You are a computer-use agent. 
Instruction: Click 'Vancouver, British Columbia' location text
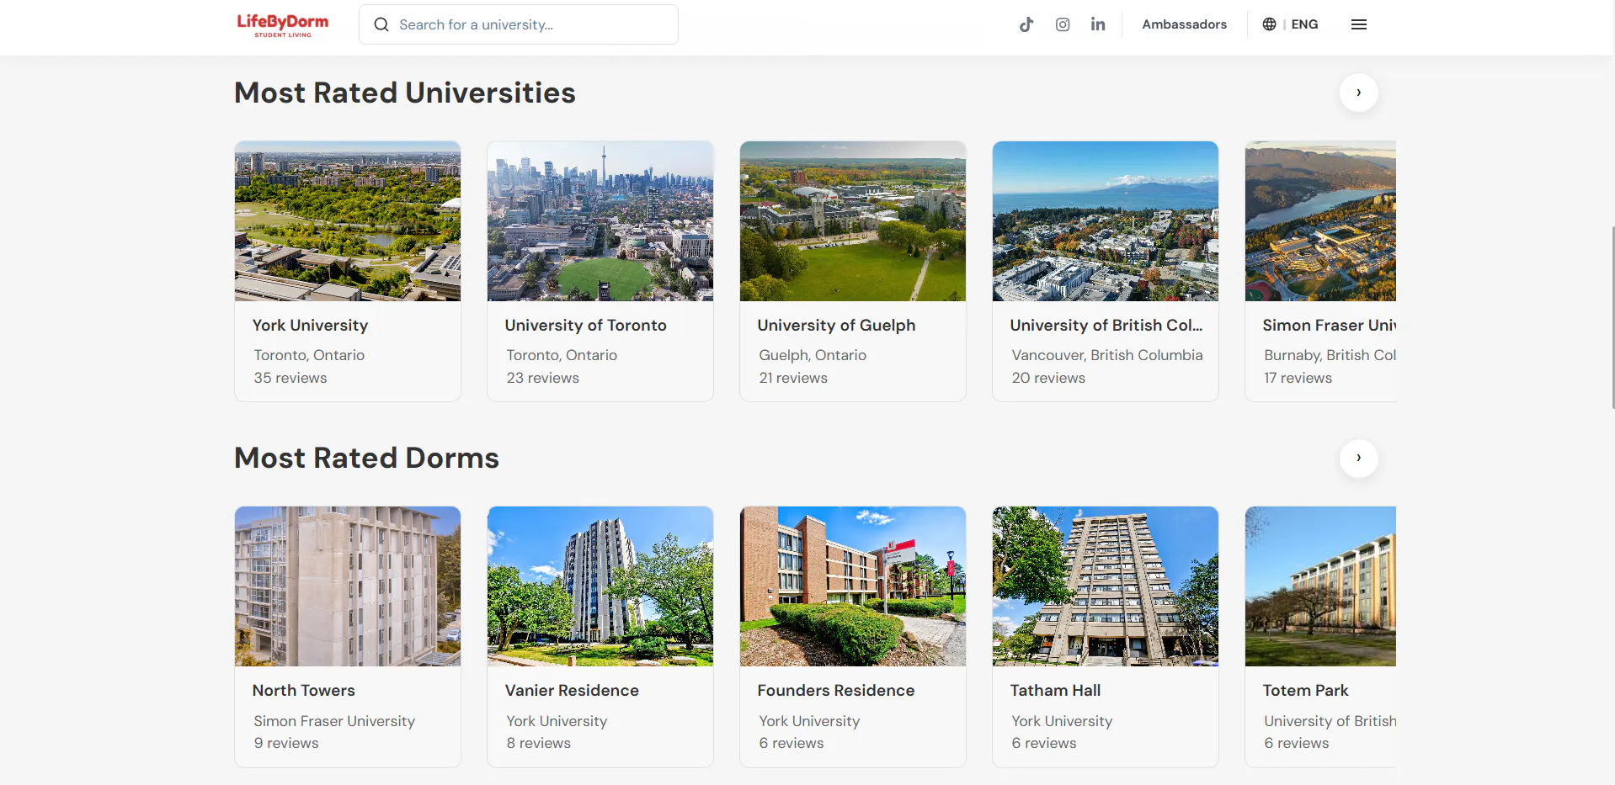tap(1107, 355)
